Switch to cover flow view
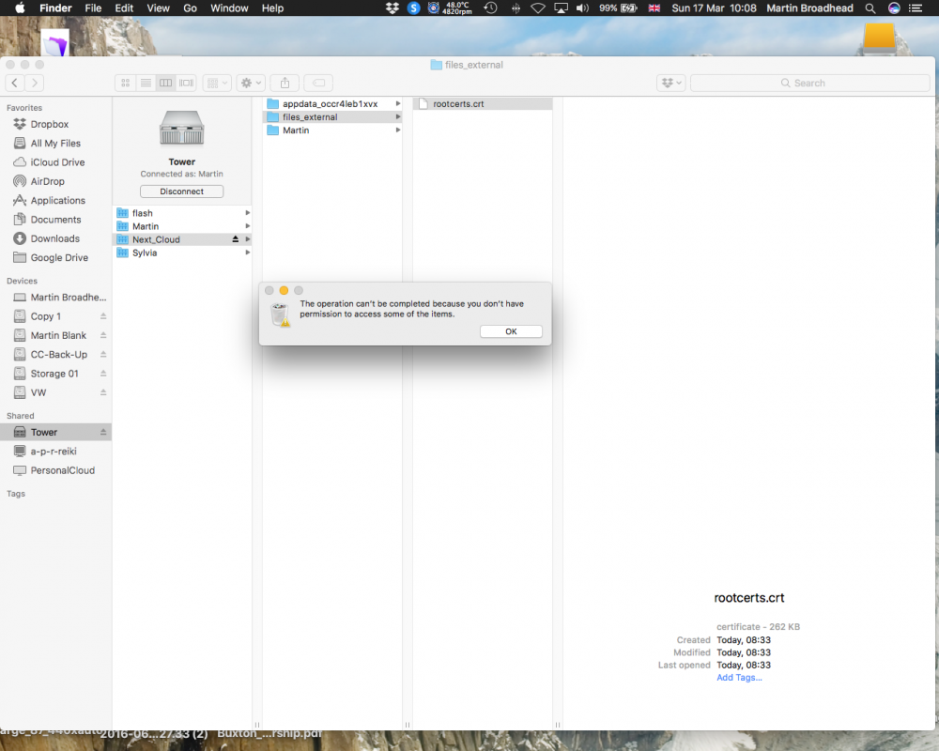Image resolution: width=939 pixels, height=751 pixels. 186,83
